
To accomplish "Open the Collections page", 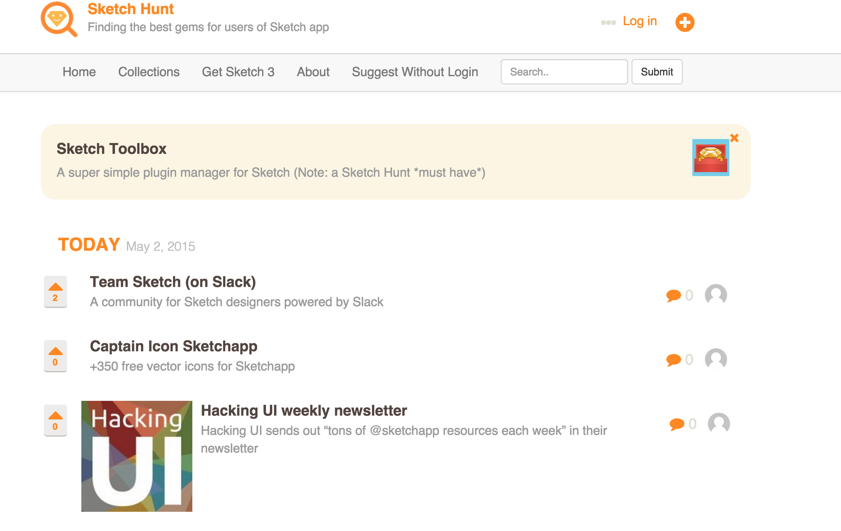I will (149, 72).
